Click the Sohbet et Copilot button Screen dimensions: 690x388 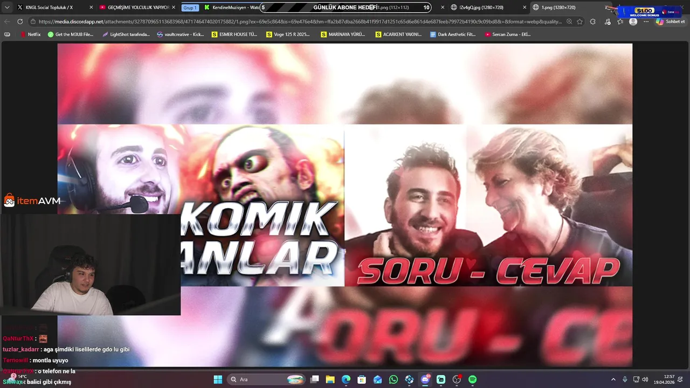pyautogui.click(x=671, y=22)
